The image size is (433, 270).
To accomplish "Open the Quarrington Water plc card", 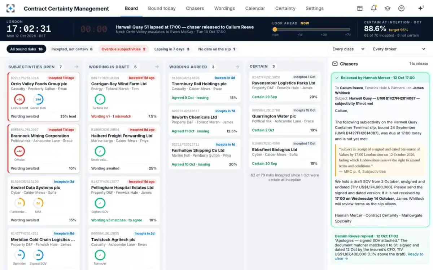I will (x=285, y=120).
